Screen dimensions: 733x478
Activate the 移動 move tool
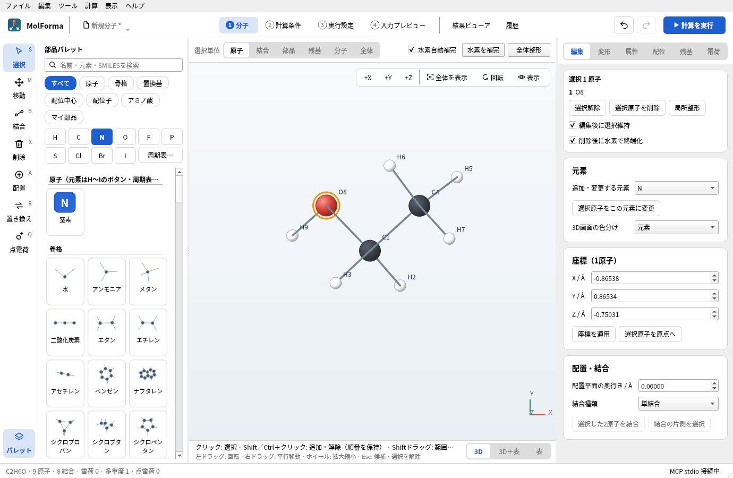(19, 88)
